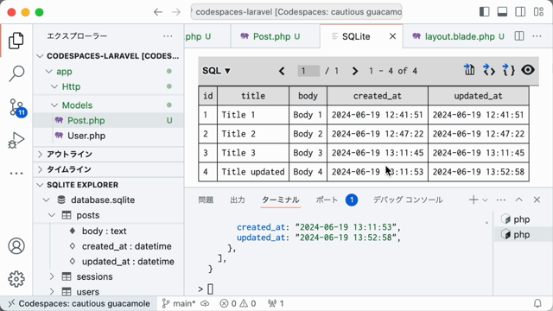Export results as HTML icon

(x=488, y=70)
